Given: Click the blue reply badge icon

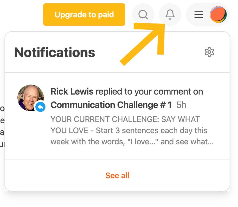Looking at the screenshot, I should [x=40, y=107].
